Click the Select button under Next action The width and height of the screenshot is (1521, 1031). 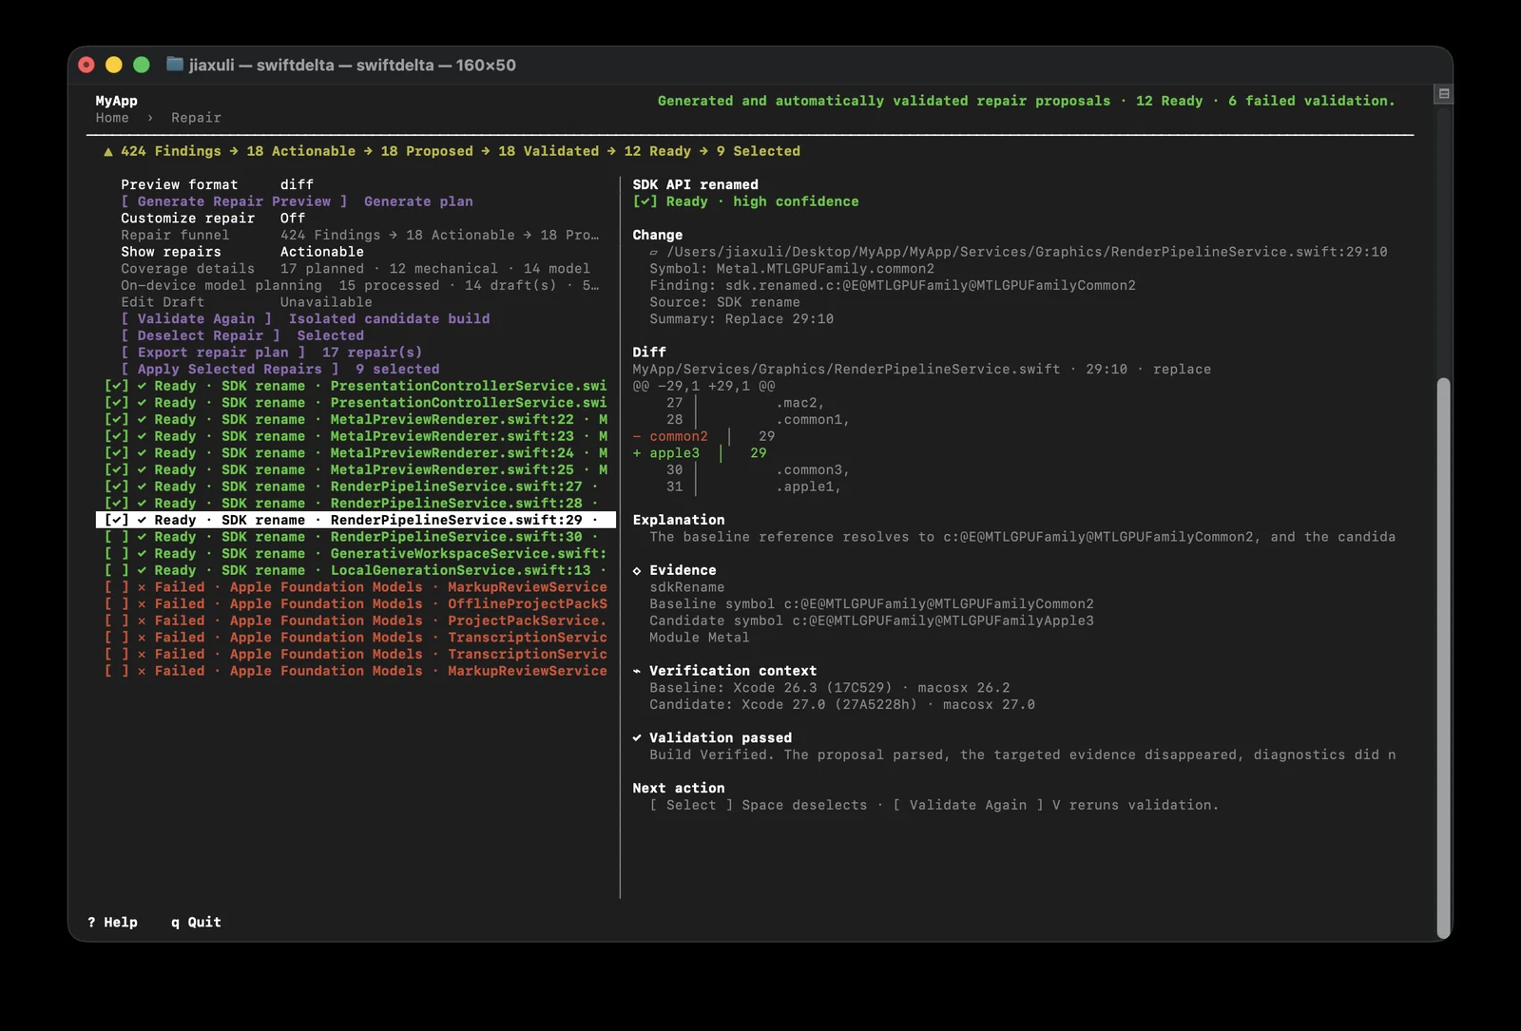(x=691, y=806)
